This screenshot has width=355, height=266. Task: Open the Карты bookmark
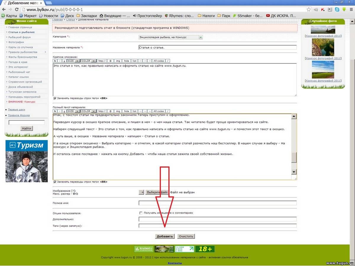tap(9, 16)
